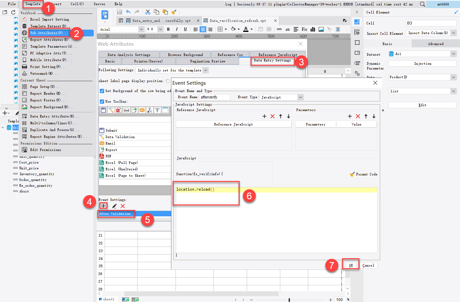Insert a chart using the bar chart icon

pos(312,29)
